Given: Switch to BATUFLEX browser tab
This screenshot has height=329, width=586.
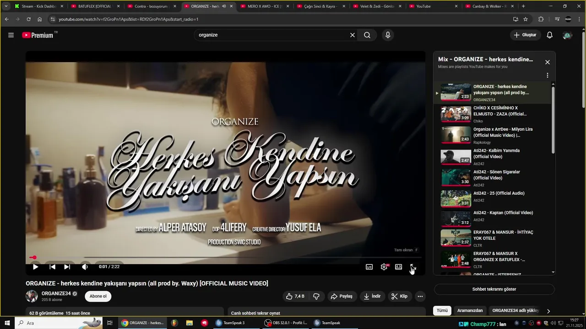Looking at the screenshot, I should click(95, 6).
